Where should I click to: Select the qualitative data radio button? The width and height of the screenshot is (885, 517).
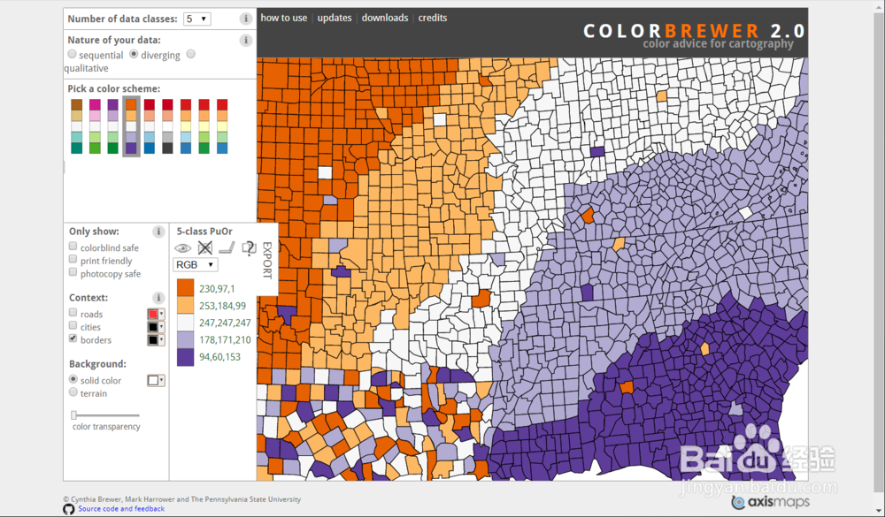[191, 54]
